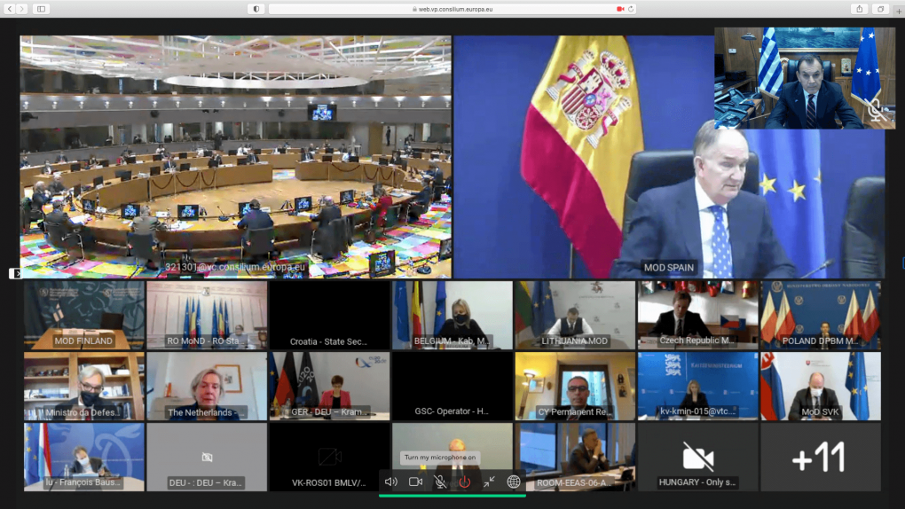Toggle the speaker volume icon

(x=390, y=482)
